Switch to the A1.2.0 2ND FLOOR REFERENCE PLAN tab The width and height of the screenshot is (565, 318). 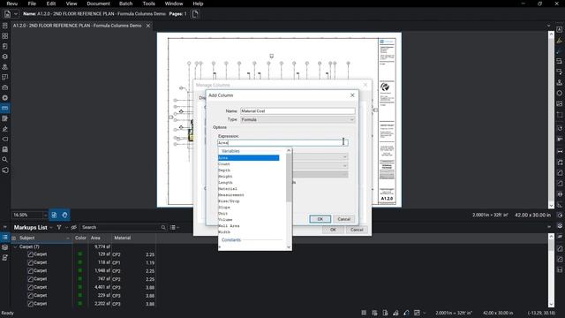78,26
